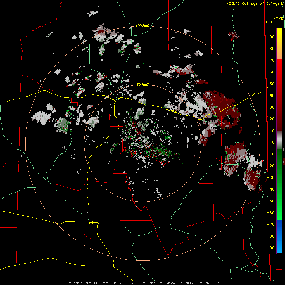Click the -10 value on the velocity scale
Image resolution: width=285 pixels, height=285 pixels.
pos(271,154)
